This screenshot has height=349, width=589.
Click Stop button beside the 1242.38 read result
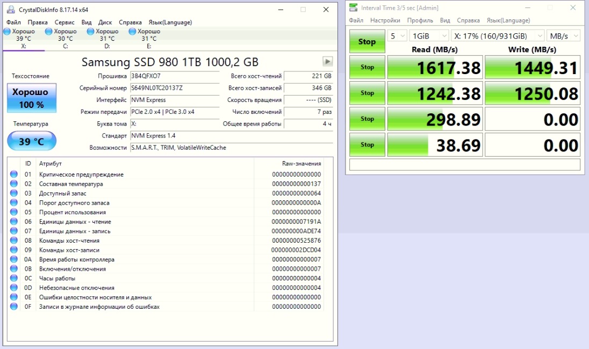(367, 93)
